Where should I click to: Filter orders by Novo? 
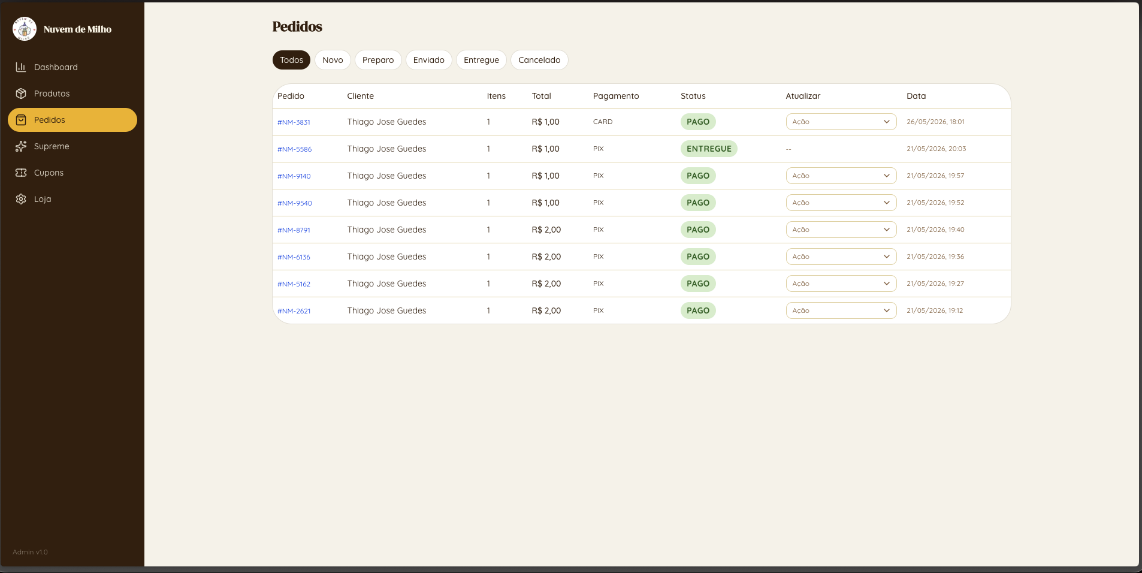tap(333, 60)
